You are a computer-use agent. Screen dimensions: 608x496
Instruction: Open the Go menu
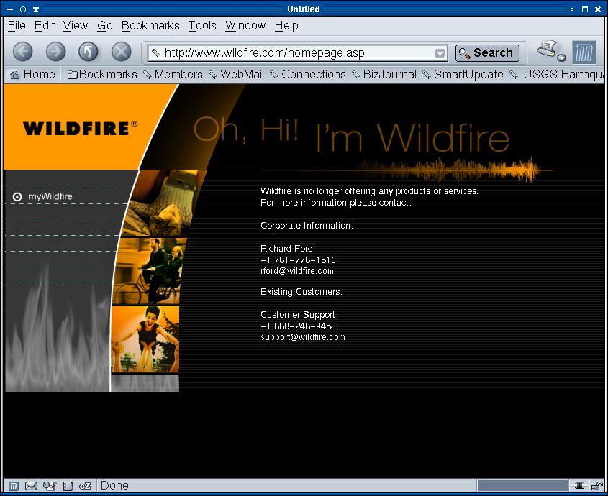tap(105, 26)
